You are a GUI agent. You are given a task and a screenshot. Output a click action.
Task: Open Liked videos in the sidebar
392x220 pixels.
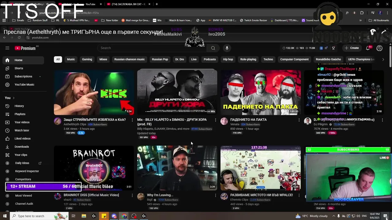point(23,138)
